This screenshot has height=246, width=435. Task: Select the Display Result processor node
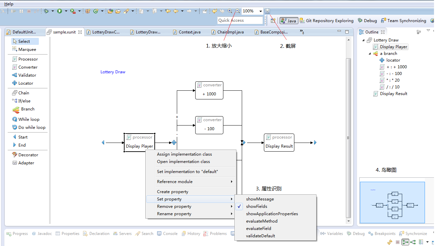279,143
